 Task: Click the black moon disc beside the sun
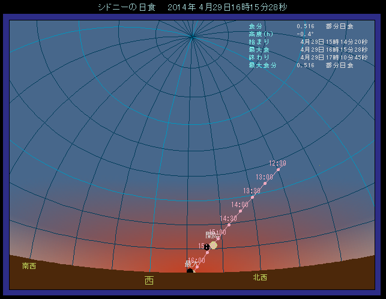207,247
